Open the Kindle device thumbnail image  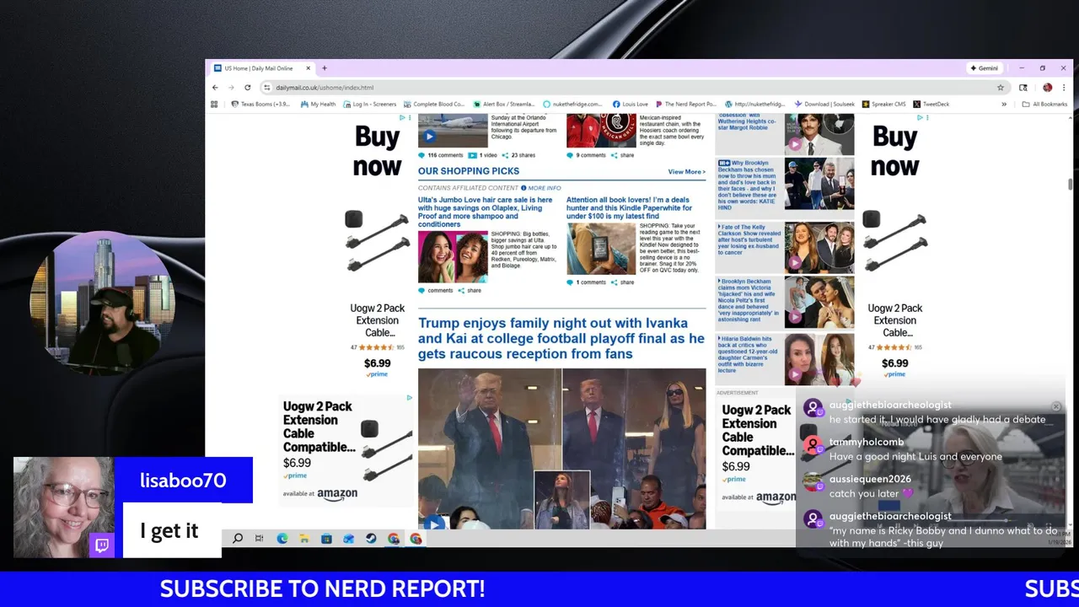[601, 249]
